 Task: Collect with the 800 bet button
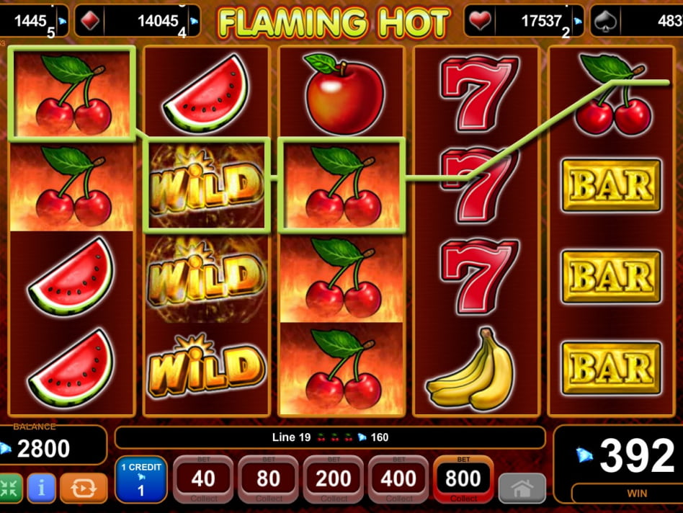pyautogui.click(x=463, y=479)
